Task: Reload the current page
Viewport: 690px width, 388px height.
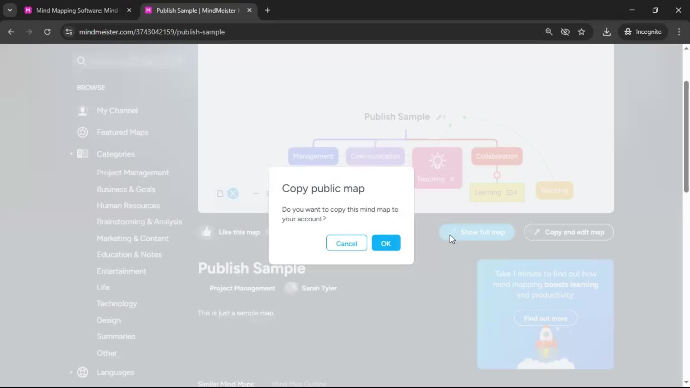Action: tap(47, 32)
